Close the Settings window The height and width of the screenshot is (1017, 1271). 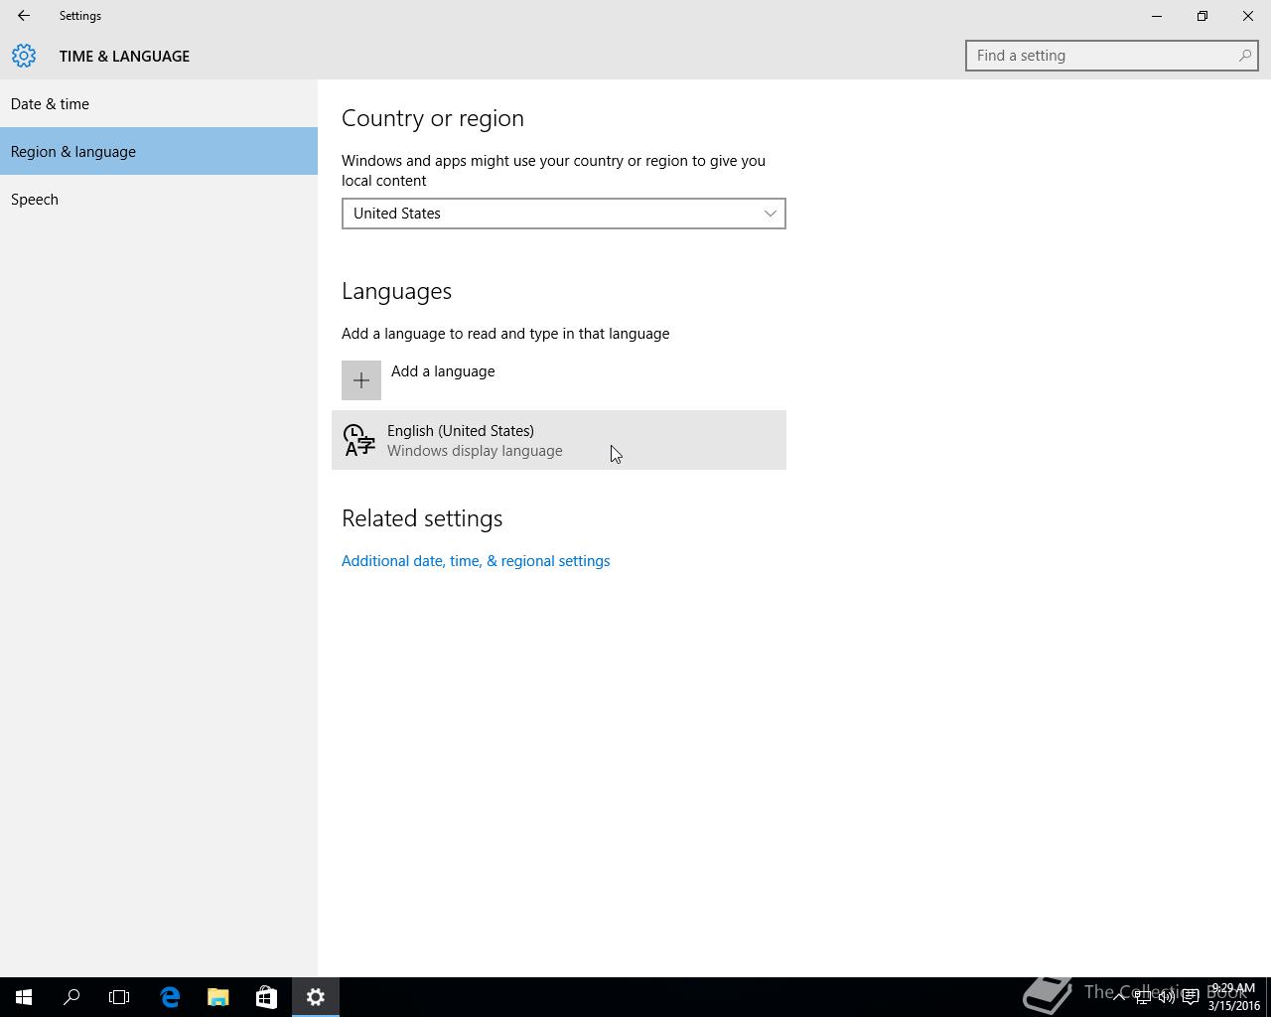coord(1248,16)
